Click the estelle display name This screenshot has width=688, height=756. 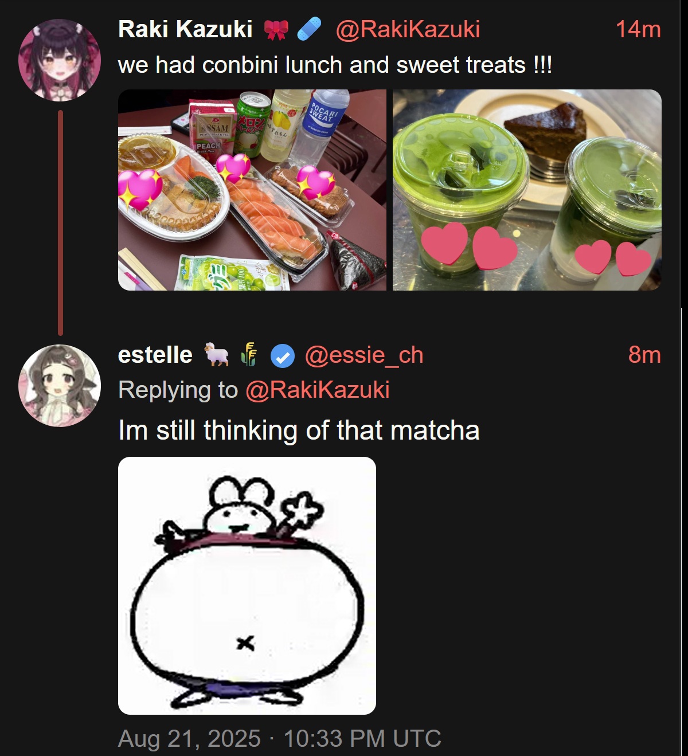click(x=155, y=355)
